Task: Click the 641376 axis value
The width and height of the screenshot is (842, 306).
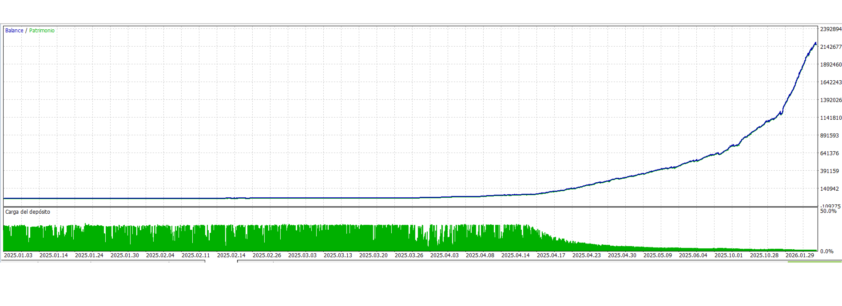Action: tap(829, 153)
